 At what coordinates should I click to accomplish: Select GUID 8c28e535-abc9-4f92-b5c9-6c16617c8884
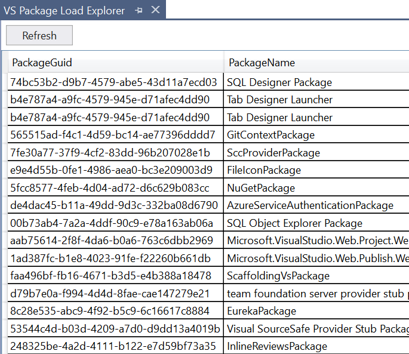[x=116, y=311]
